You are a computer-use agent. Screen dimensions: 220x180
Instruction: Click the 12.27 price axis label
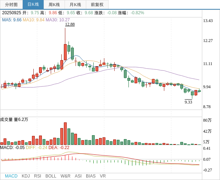click(208, 41)
